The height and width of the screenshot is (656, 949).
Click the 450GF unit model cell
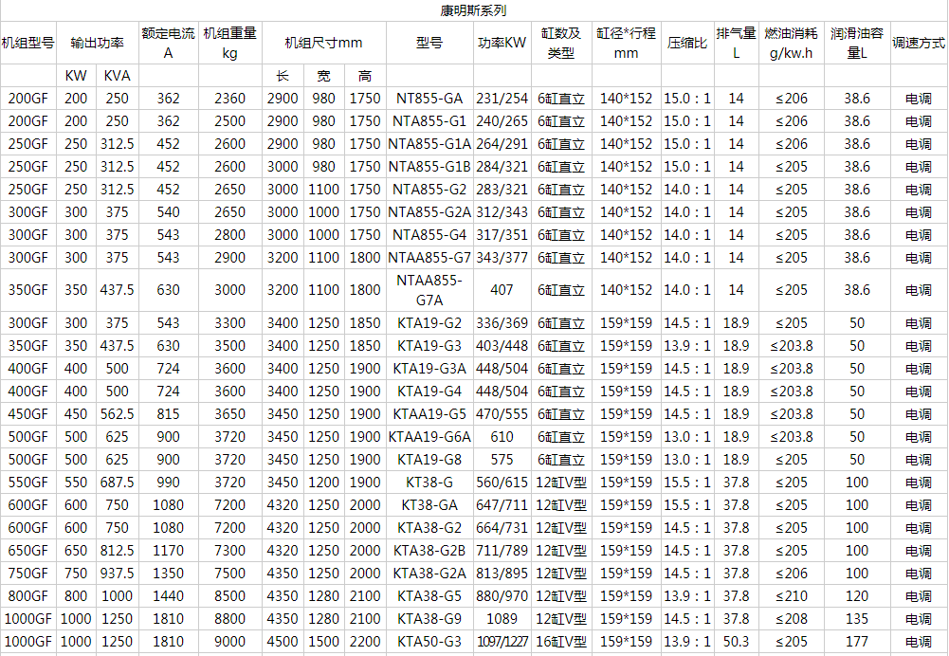point(27,414)
